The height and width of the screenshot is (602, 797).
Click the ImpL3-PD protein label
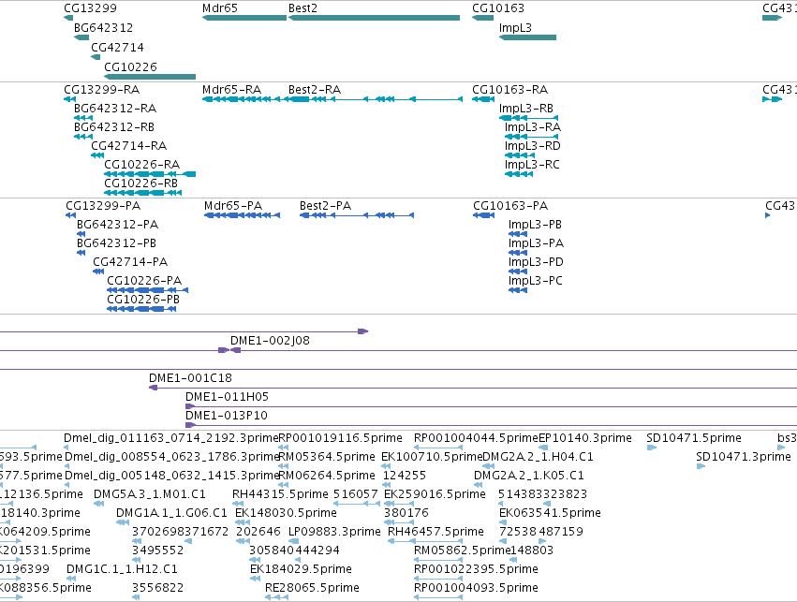537,262
